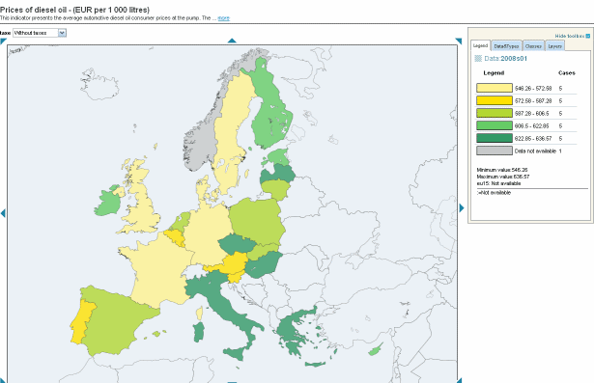Click the 'eu15: Not available' text
This screenshot has width=594, height=383.
point(498,183)
